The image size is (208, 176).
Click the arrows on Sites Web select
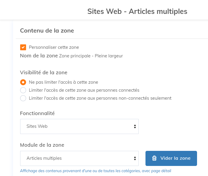pyautogui.click(x=135, y=127)
